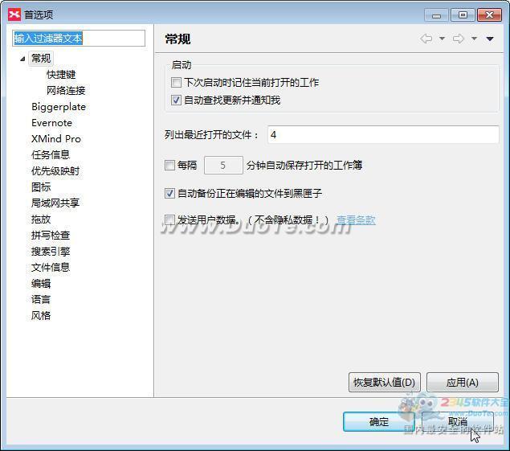The image size is (510, 451).
Task: Open the XMind Pro preferences page
Action: point(56,139)
